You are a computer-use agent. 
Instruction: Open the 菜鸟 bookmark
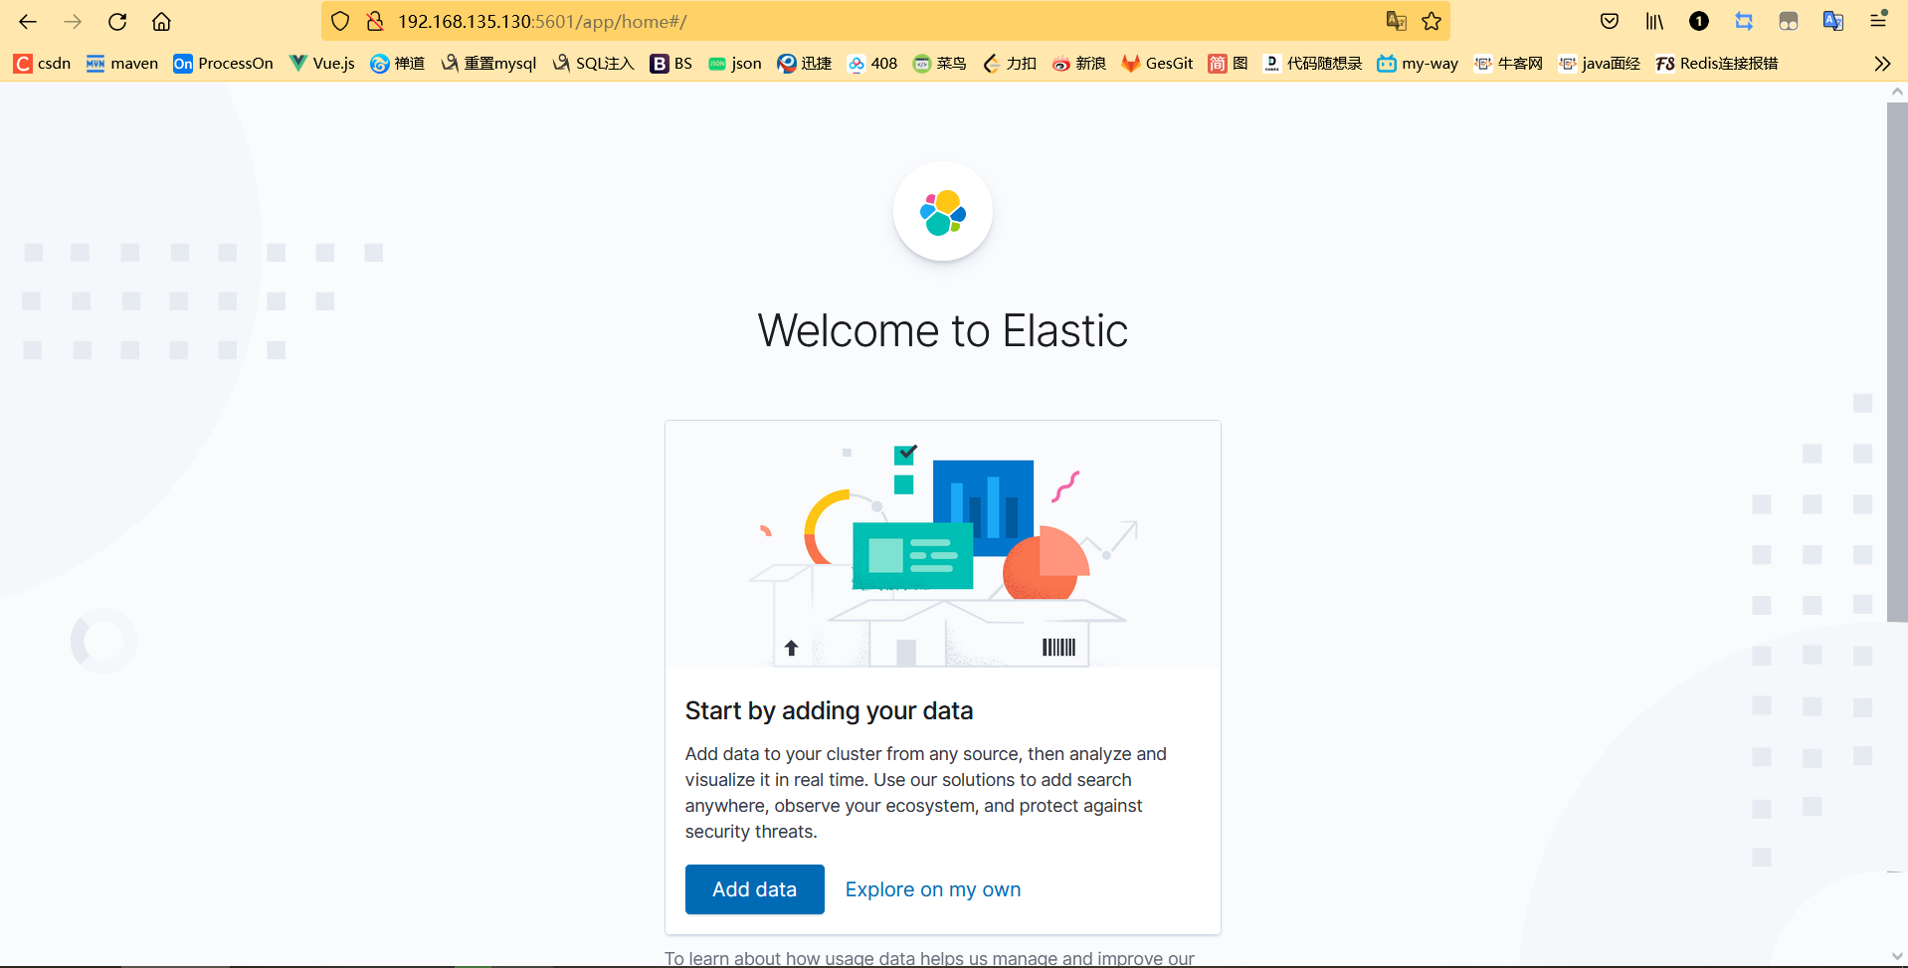point(940,64)
